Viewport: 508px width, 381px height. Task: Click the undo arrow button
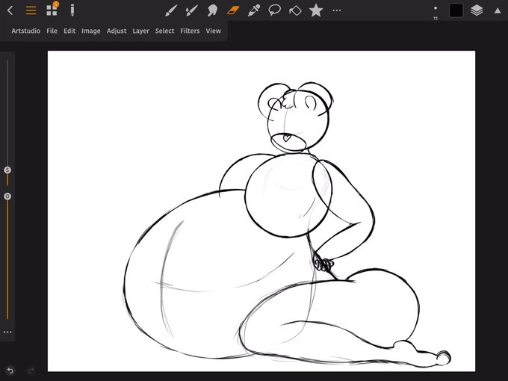[10, 371]
